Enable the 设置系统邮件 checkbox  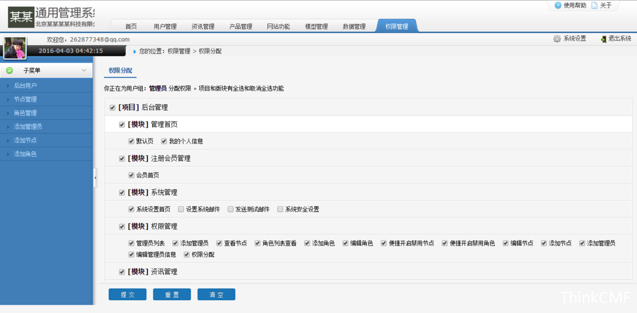[x=181, y=209]
